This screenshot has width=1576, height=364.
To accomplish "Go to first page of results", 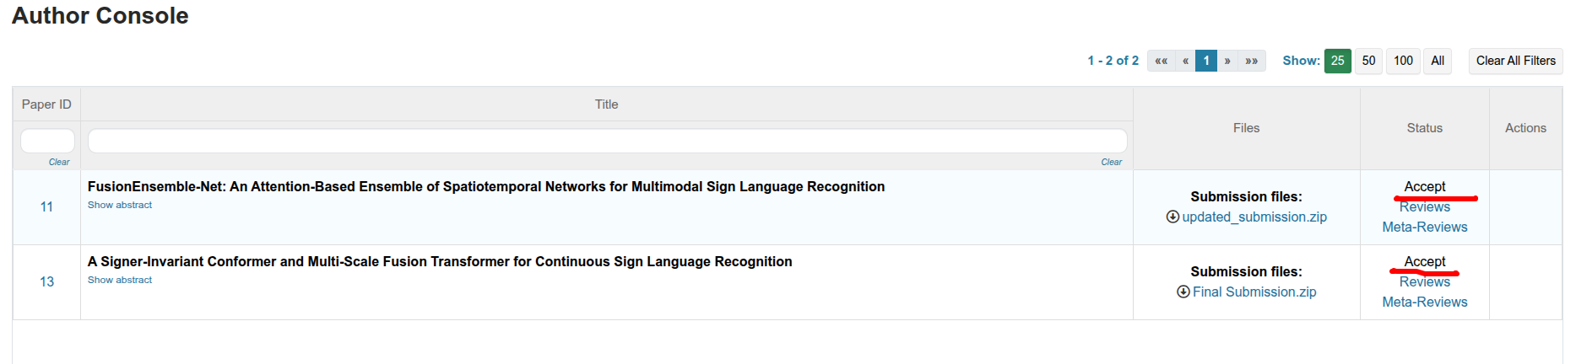I will coord(1162,61).
